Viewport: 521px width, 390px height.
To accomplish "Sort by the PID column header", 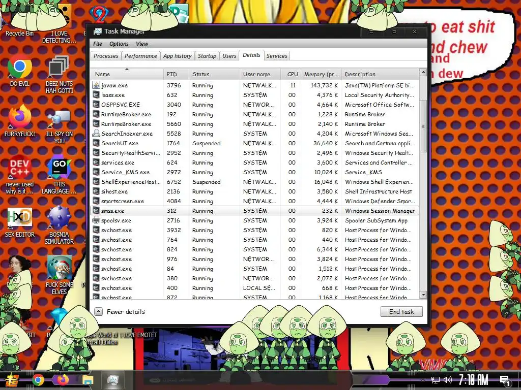I will pyautogui.click(x=176, y=74).
